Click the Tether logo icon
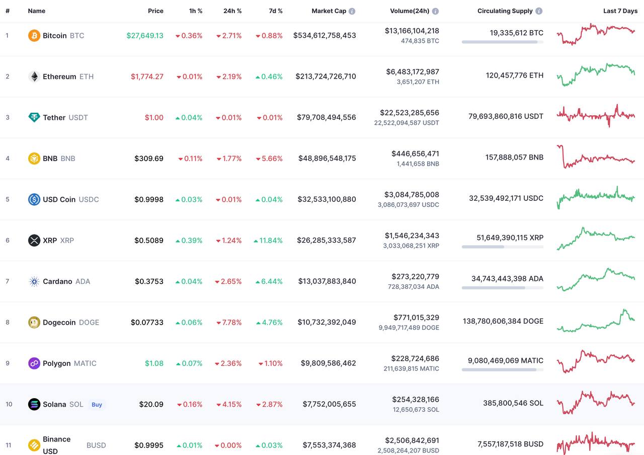 34,117
